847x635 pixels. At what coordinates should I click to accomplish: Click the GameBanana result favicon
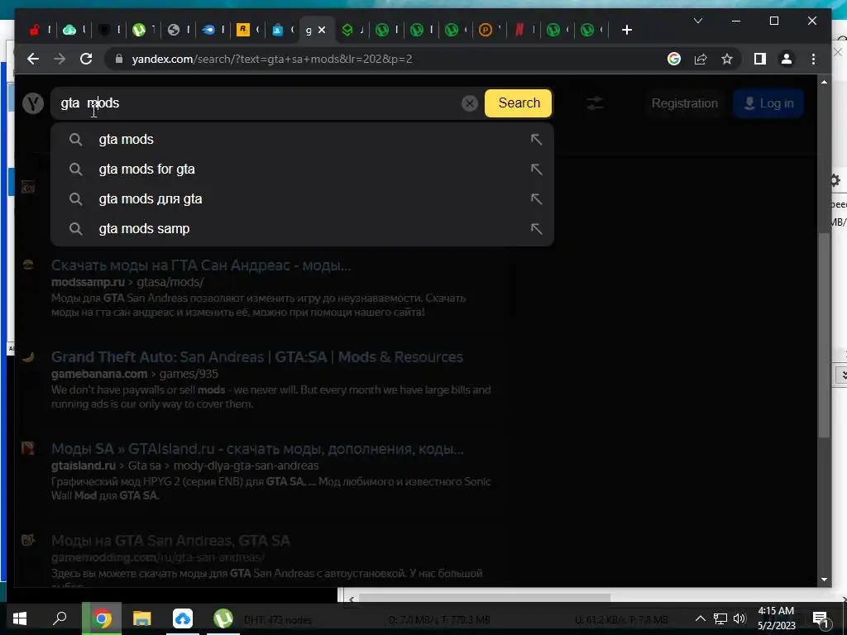[x=28, y=357]
